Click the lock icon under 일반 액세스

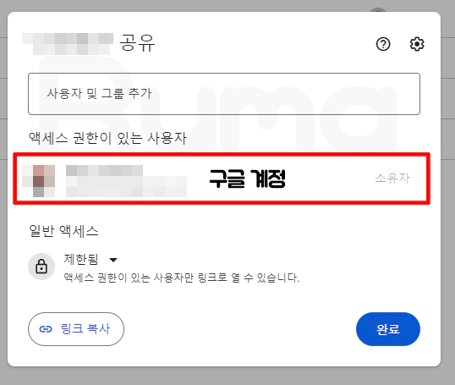[41, 267]
